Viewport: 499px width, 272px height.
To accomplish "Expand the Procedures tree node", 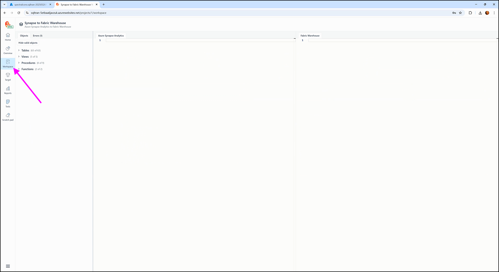I will (x=19, y=63).
